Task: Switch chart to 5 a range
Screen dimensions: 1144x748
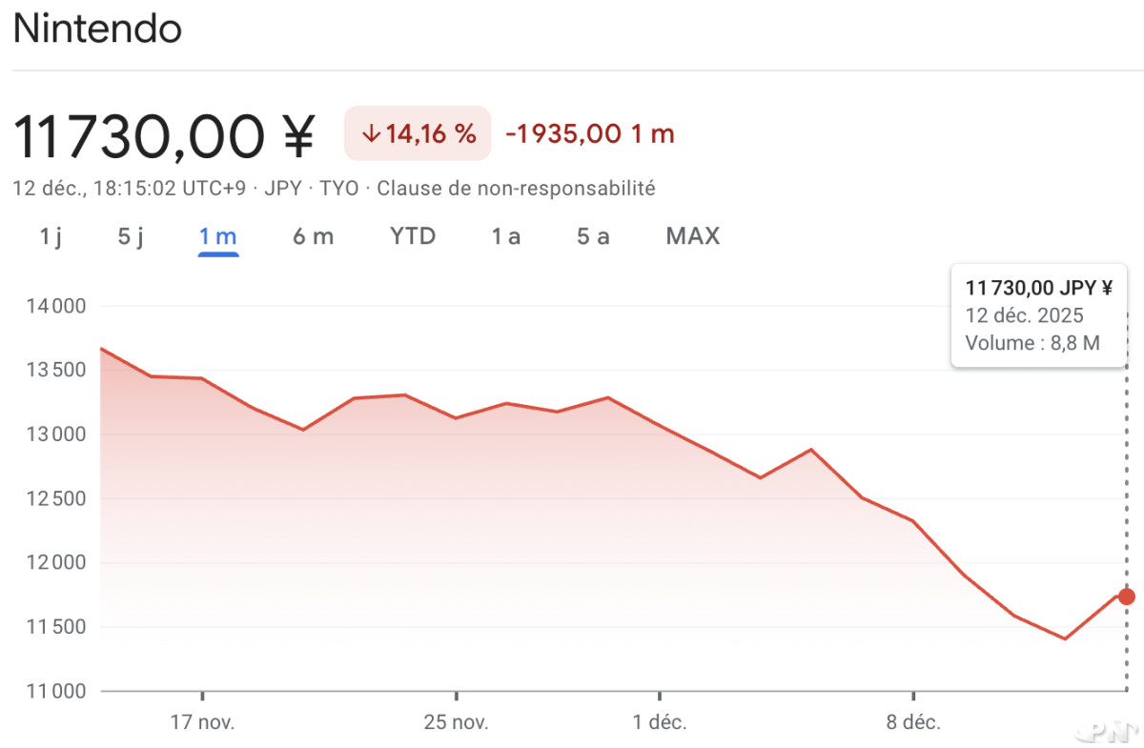Action: [x=593, y=236]
